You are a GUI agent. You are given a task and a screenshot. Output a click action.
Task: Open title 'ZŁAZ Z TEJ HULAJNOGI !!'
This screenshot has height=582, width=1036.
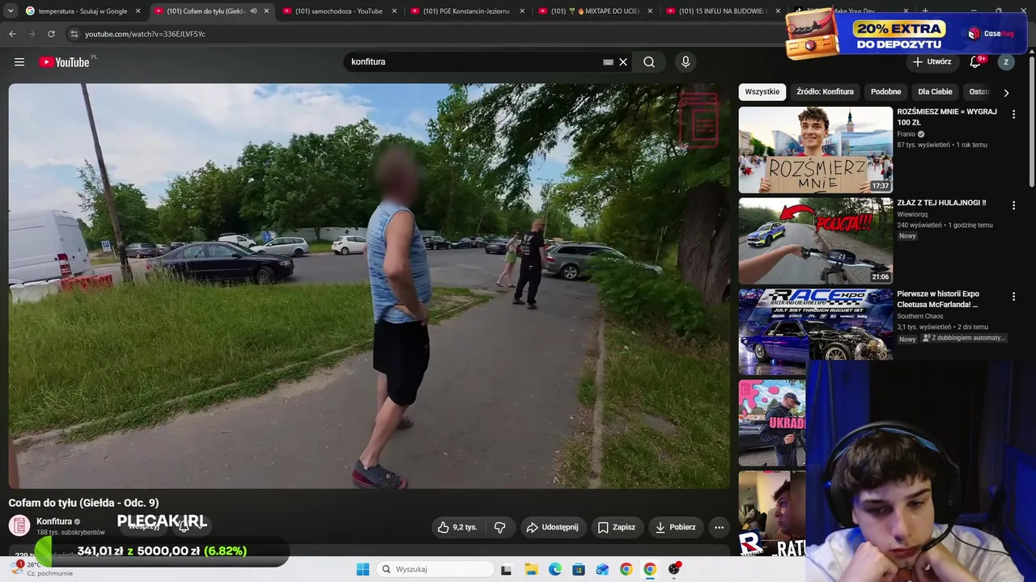click(941, 203)
